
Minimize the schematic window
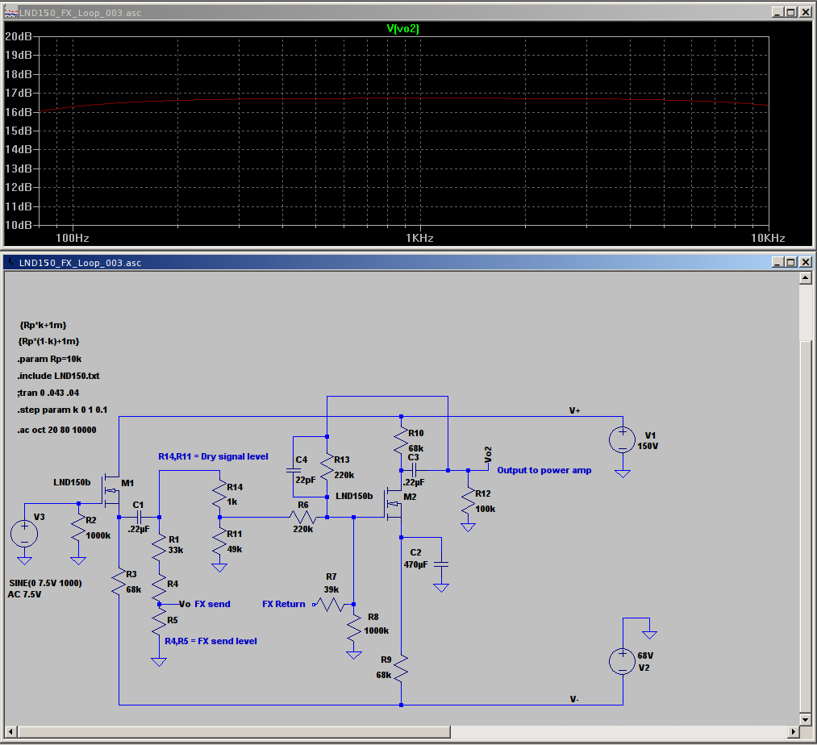pos(778,262)
